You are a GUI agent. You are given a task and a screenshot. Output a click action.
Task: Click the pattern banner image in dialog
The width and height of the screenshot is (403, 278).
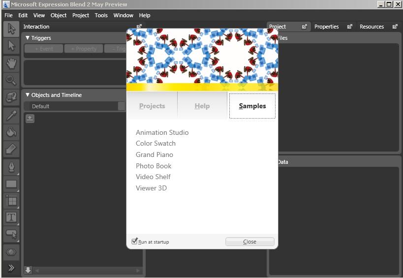pyautogui.click(x=202, y=56)
